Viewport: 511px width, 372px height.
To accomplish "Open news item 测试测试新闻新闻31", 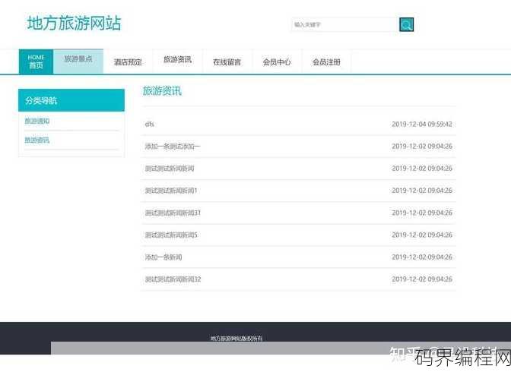I will coord(173,213).
